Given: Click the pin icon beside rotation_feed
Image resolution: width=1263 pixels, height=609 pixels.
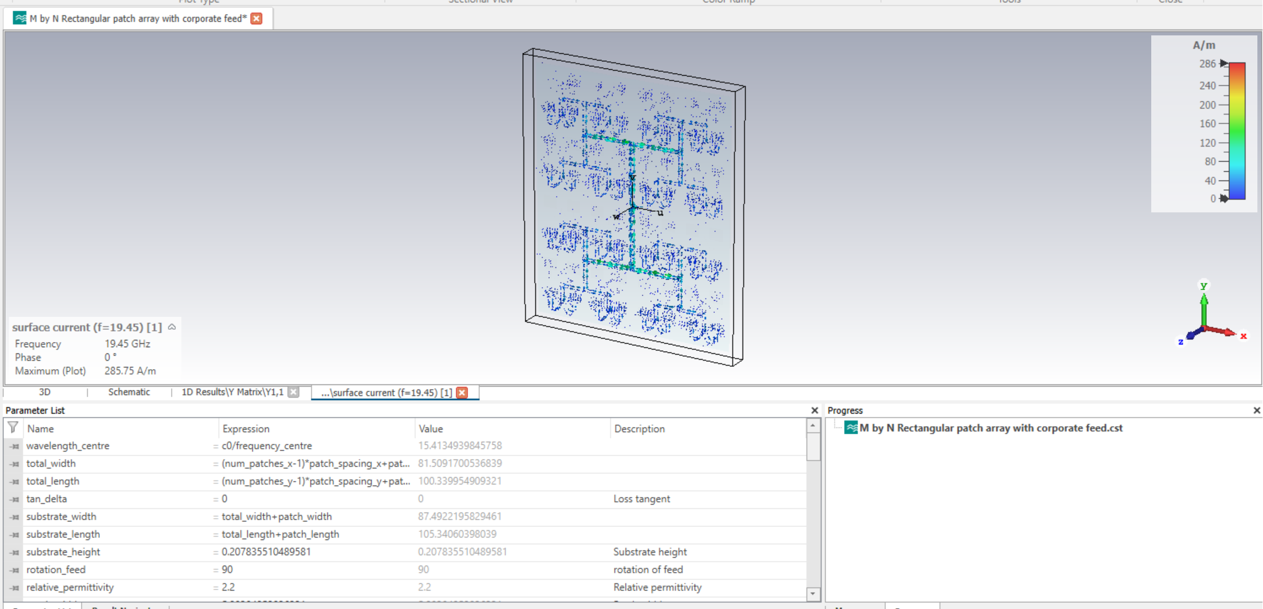Looking at the screenshot, I should pos(15,570).
